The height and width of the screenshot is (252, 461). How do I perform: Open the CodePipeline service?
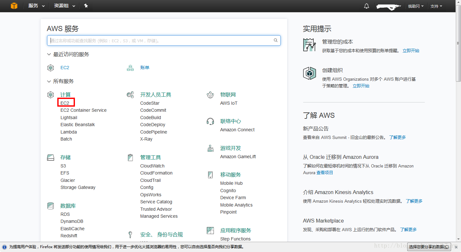[x=154, y=132]
